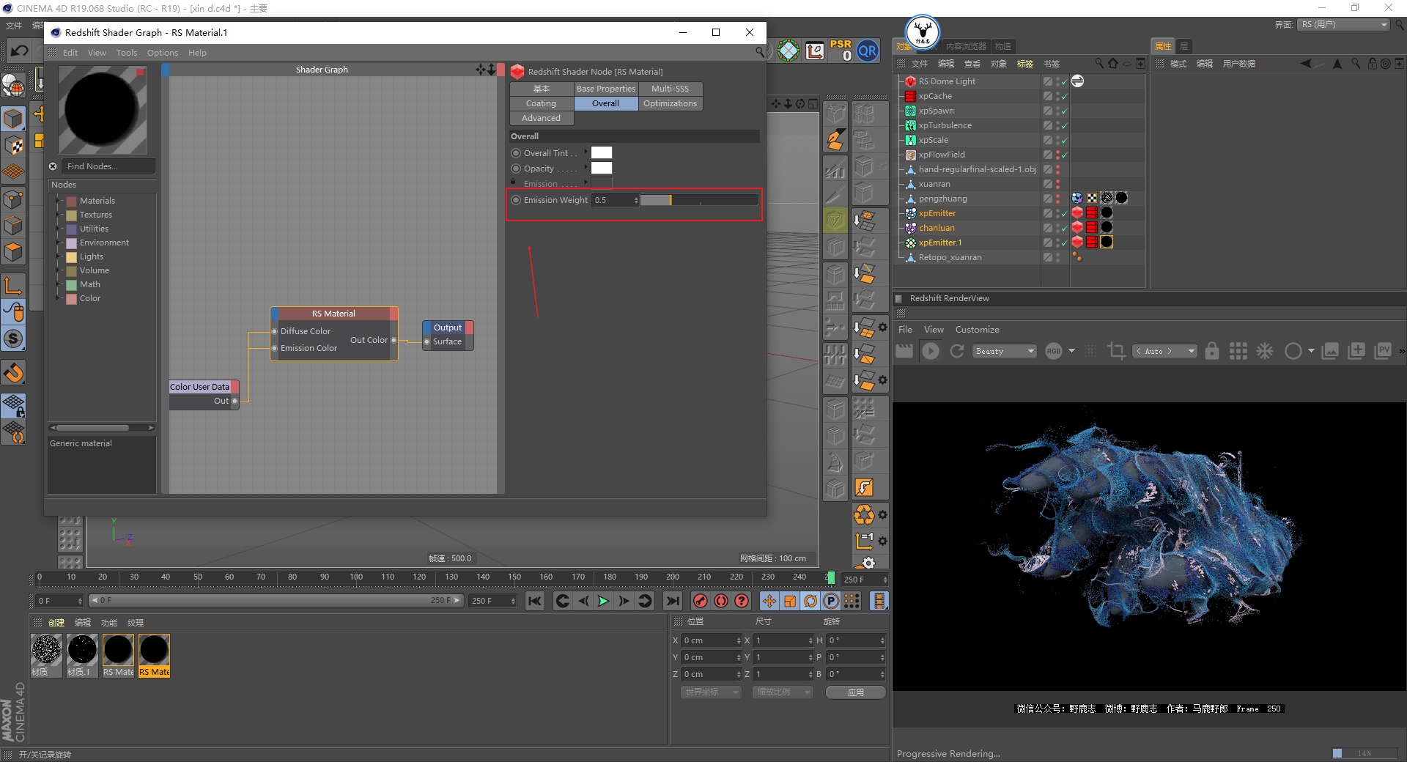
Task: Click the RGB channel icon in RenderView
Action: pyautogui.click(x=1054, y=351)
